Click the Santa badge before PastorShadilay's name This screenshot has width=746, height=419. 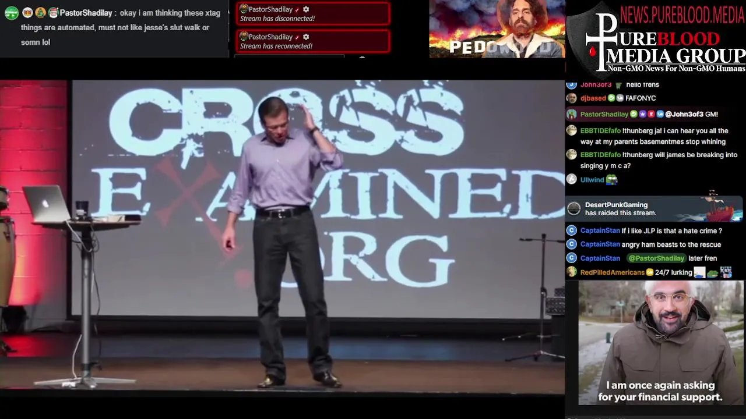click(53, 13)
